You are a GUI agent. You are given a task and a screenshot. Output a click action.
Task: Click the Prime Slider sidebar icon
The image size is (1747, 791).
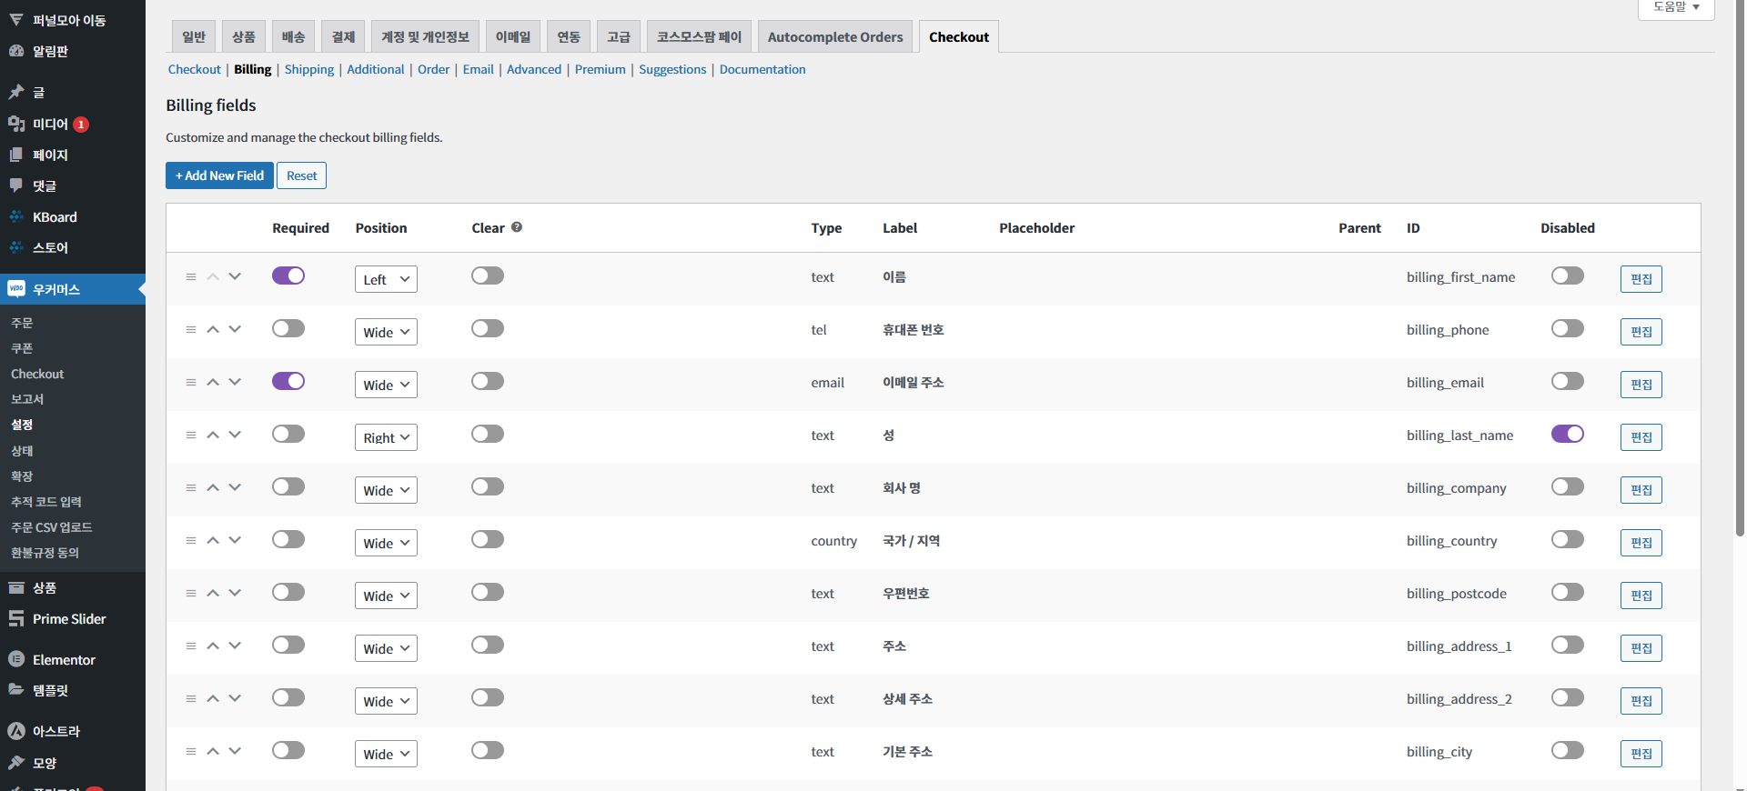pos(16,619)
